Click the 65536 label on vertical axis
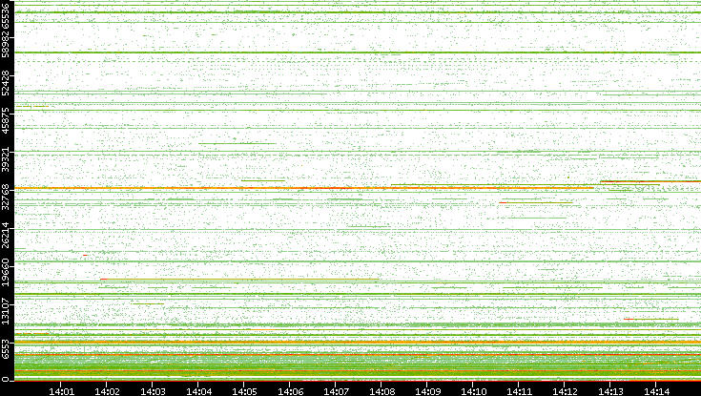Image resolution: width=701 pixels, height=396 pixels. coord(7,20)
